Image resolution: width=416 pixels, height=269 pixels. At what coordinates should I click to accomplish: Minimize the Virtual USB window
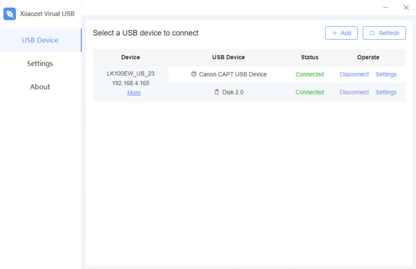pyautogui.click(x=386, y=7)
